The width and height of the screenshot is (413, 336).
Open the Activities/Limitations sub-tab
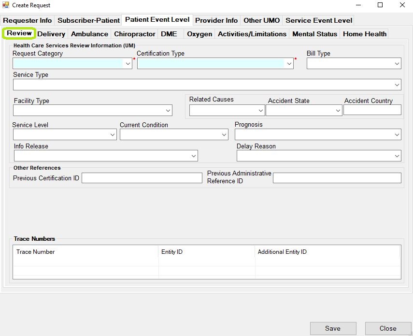[252, 34]
